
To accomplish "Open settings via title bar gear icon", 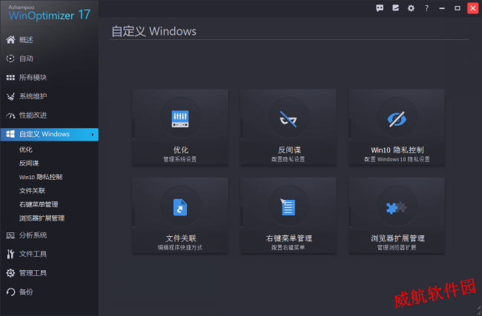I will 411,8.
